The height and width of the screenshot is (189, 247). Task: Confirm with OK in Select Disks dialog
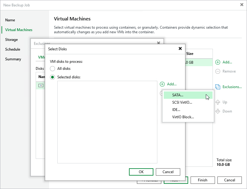click(x=141, y=172)
